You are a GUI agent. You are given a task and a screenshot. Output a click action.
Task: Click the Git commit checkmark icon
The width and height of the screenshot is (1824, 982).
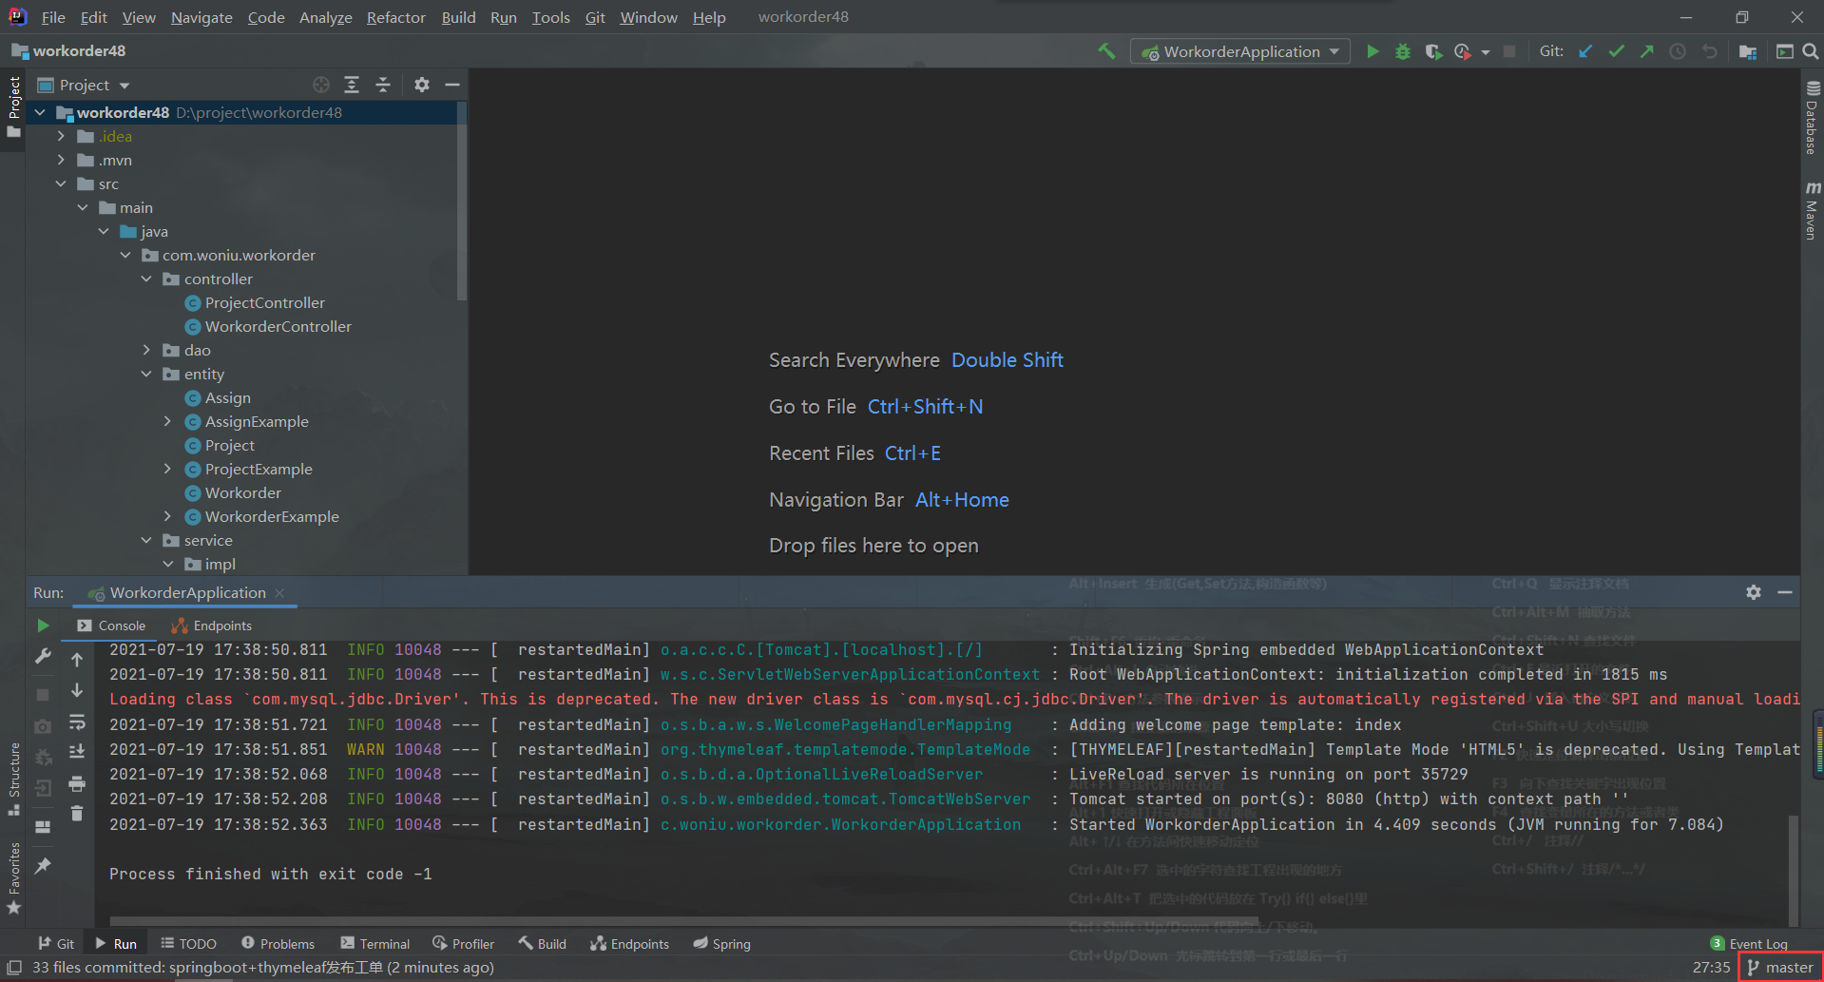pos(1616,51)
